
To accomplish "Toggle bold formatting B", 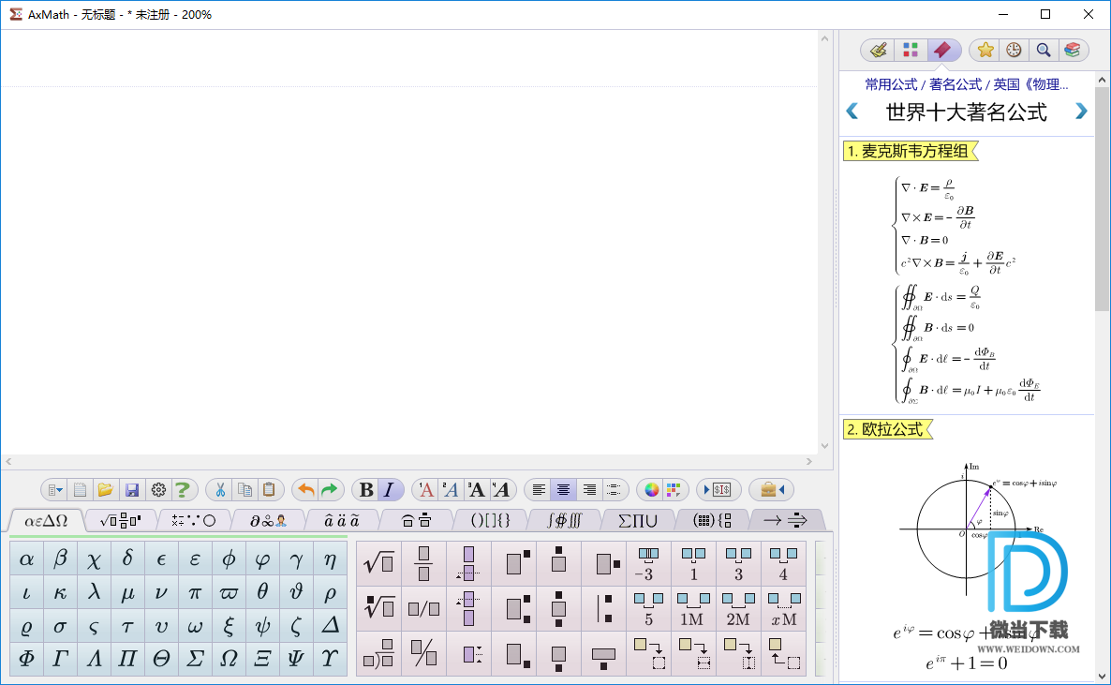I will [x=366, y=490].
